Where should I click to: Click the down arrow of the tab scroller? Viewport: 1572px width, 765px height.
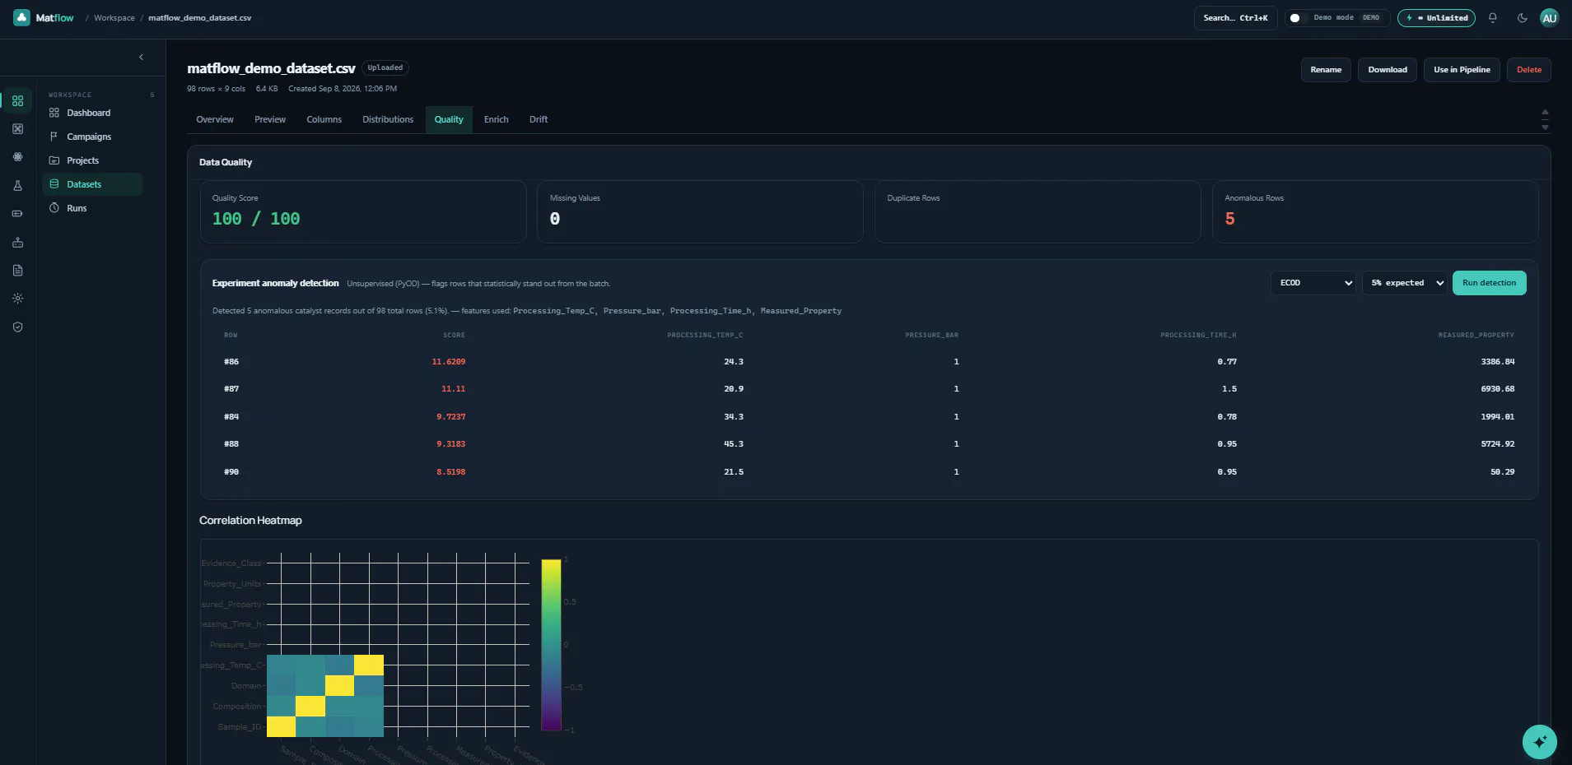[x=1545, y=128]
